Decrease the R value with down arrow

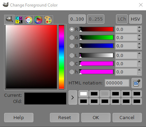point(139,31)
